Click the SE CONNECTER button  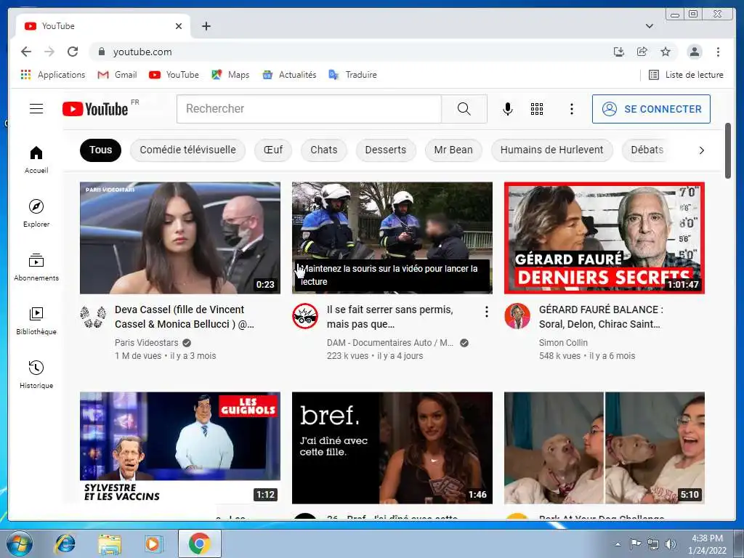[x=651, y=109]
